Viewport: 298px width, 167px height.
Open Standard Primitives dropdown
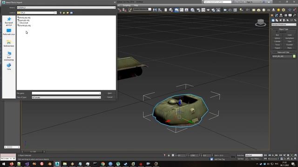284,25
